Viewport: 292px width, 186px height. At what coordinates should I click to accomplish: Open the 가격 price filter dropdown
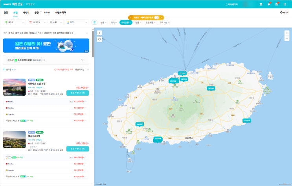click(x=114, y=22)
